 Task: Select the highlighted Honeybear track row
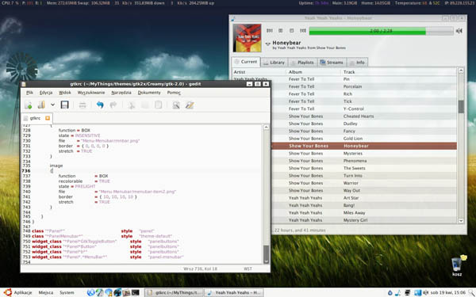363,146
